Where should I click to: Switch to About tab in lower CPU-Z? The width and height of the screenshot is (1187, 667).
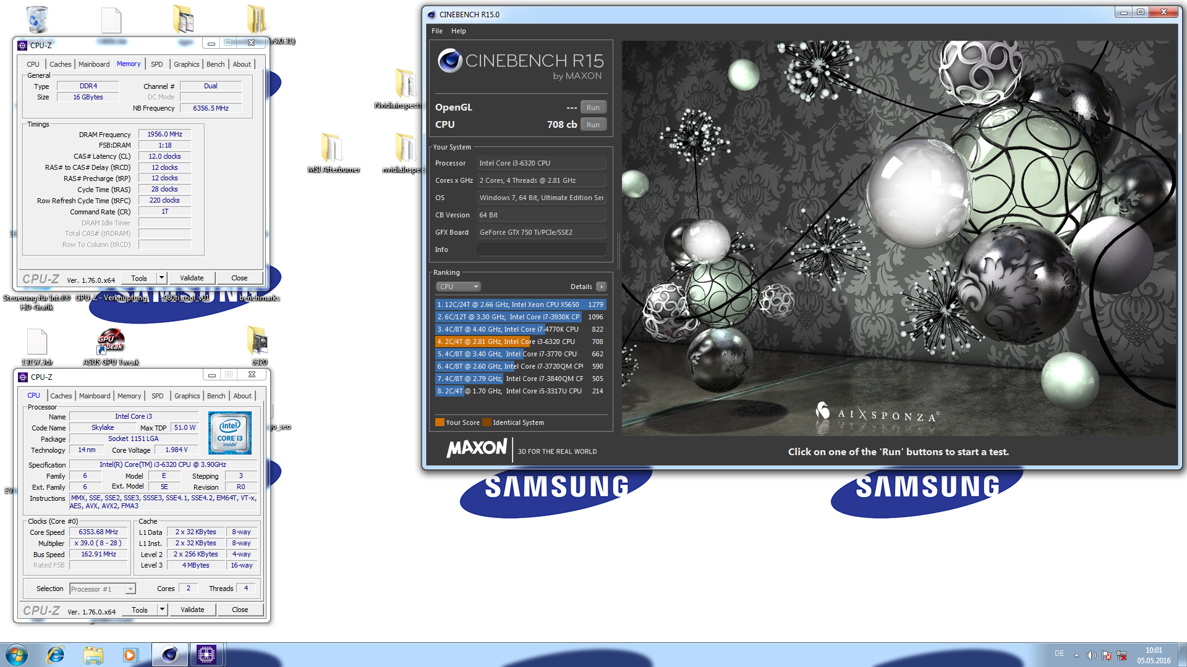tap(242, 396)
